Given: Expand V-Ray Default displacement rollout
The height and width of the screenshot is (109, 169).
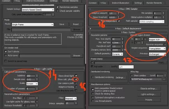Looking at the screenshot, I should 90,29.
